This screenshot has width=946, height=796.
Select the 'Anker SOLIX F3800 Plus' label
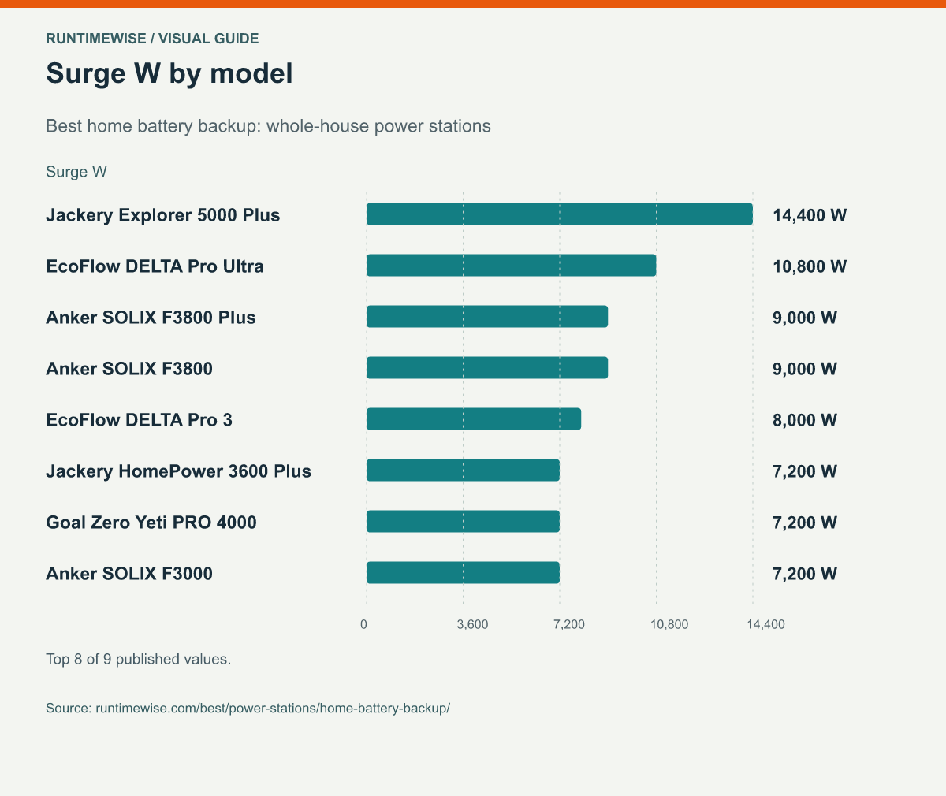[x=151, y=318]
